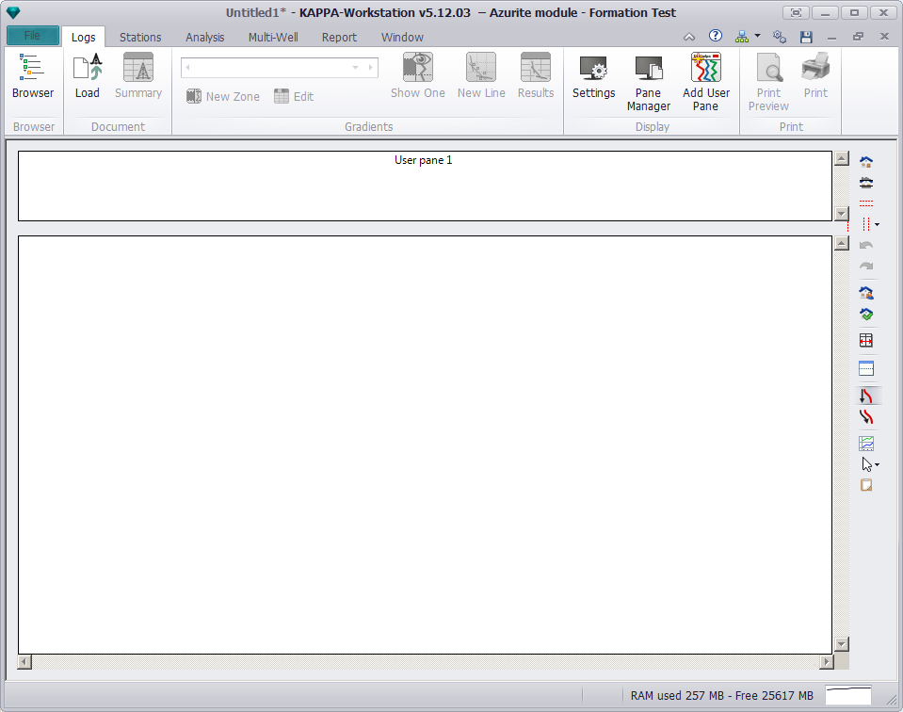Click Add User Pane
903x712 pixels.
click(706, 82)
